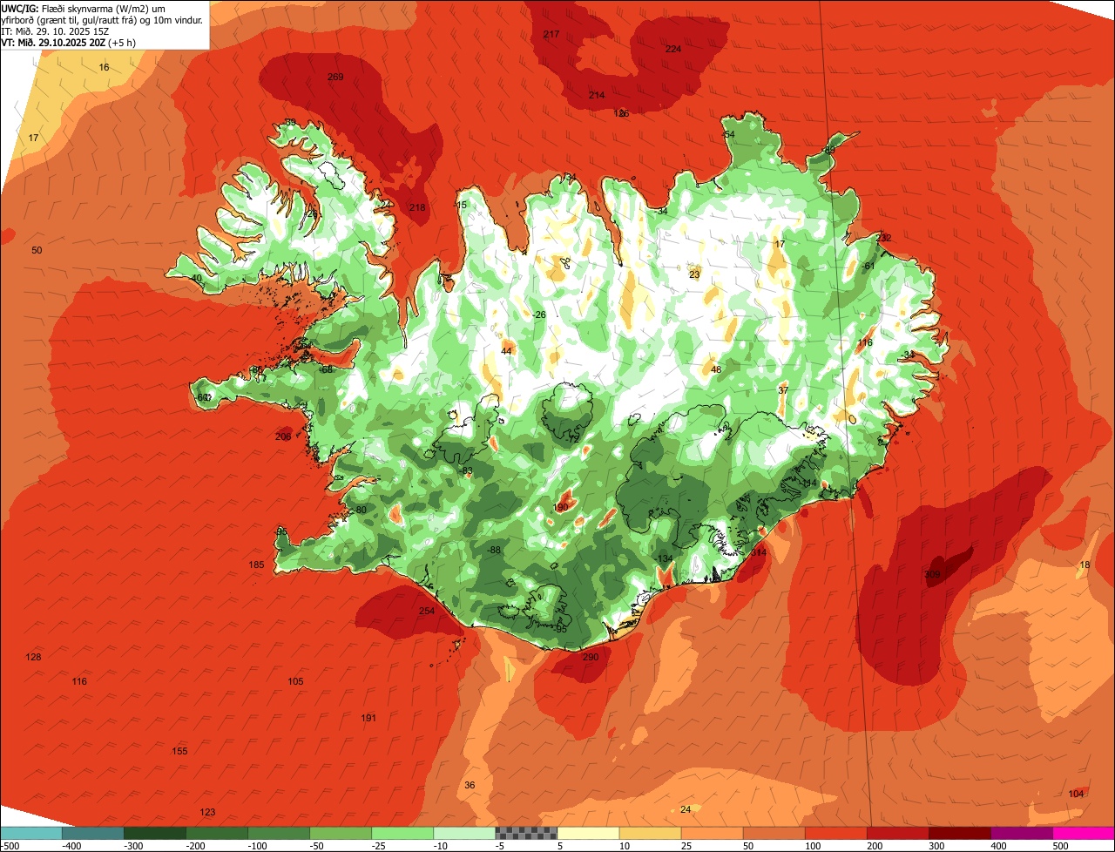Select the checkered -5 to 5 legend swatch
The width and height of the screenshot is (1115, 852).
526,833
